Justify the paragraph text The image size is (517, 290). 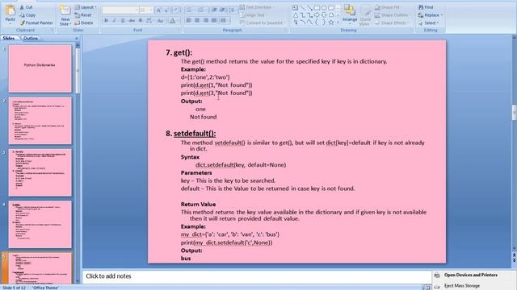214,20
